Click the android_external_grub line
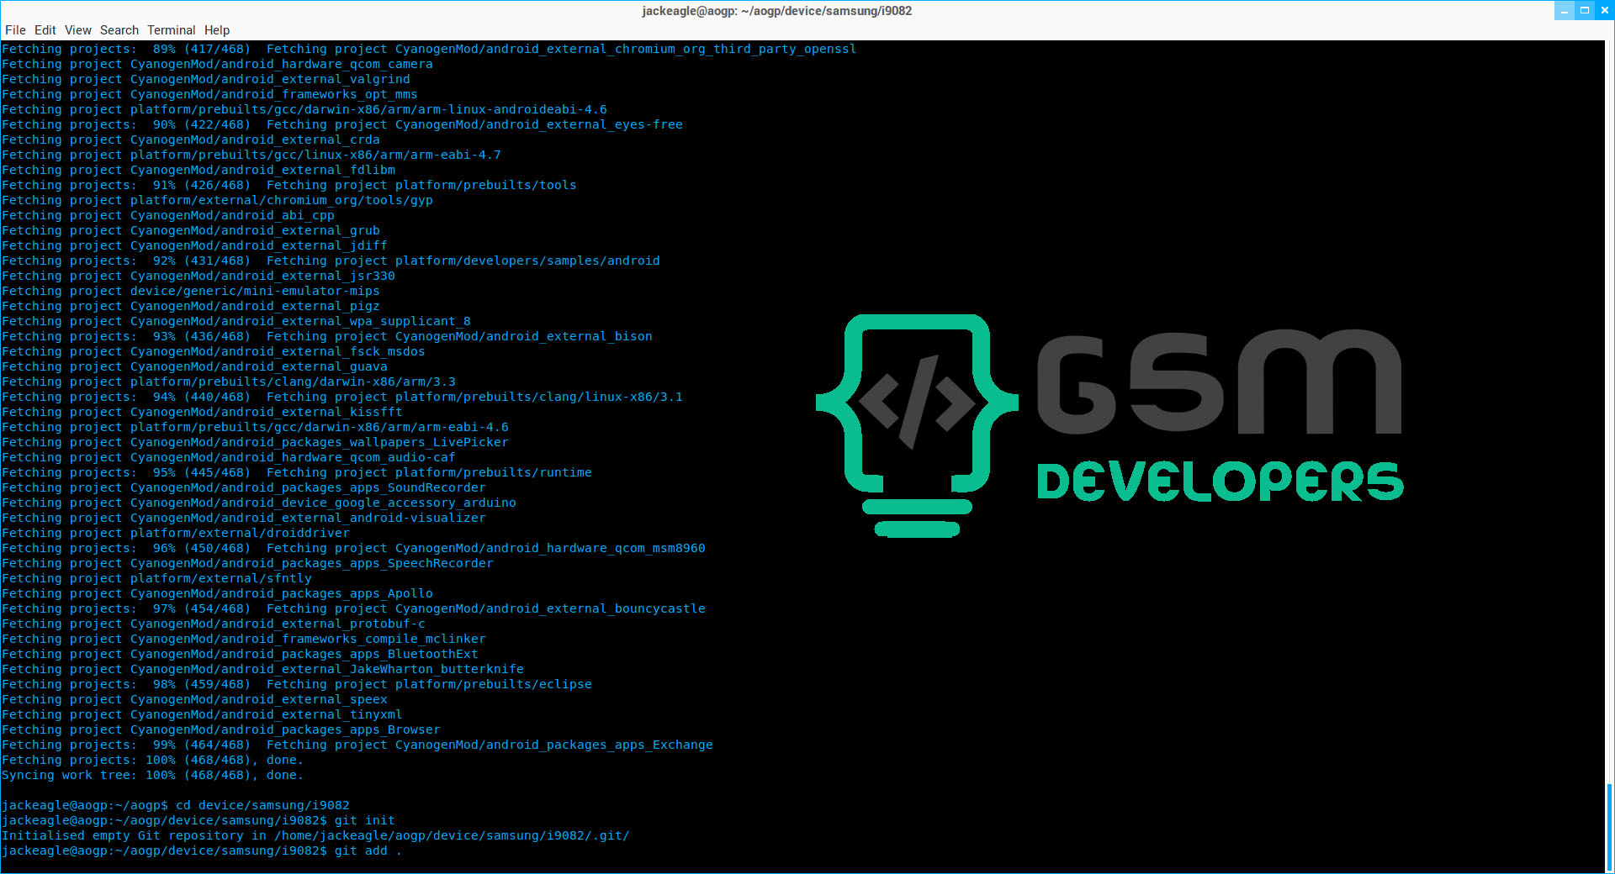This screenshot has height=874, width=1615. (191, 231)
